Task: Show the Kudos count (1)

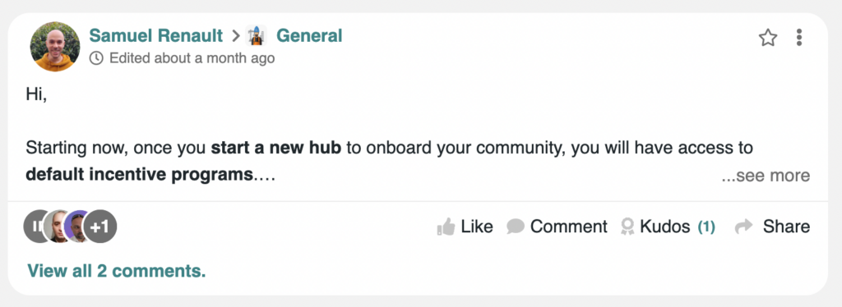Action: coord(706,227)
